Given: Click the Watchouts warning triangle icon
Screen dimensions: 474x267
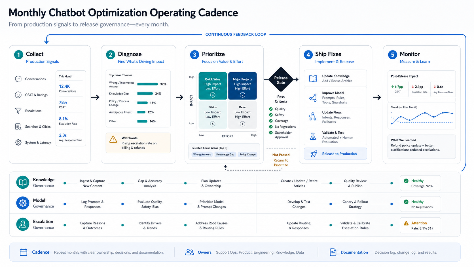Looking at the screenshot, I should [x=113, y=139].
